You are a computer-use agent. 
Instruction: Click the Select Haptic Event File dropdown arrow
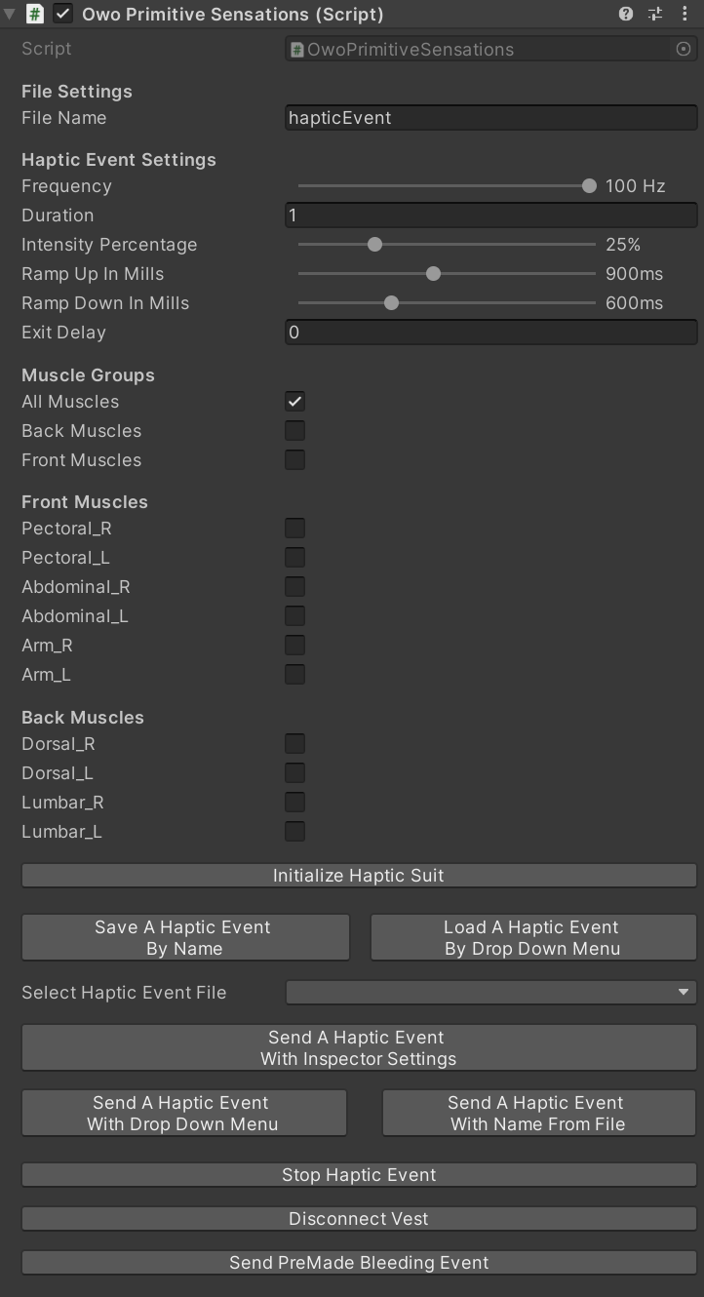click(684, 992)
